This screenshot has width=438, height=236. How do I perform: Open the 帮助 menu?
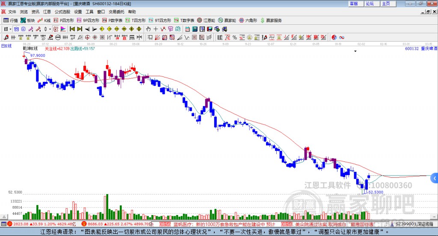[x=132, y=12]
